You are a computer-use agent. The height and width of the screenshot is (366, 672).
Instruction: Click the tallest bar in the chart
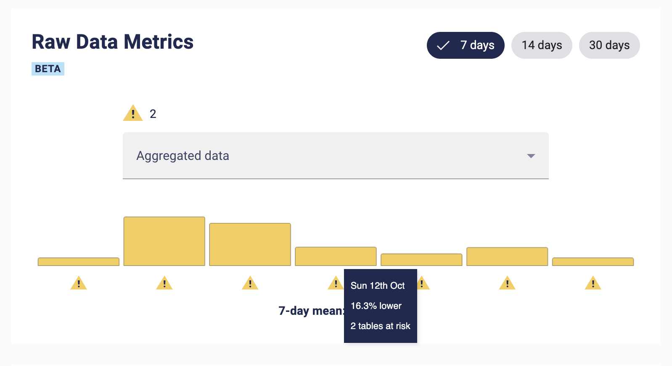click(164, 241)
